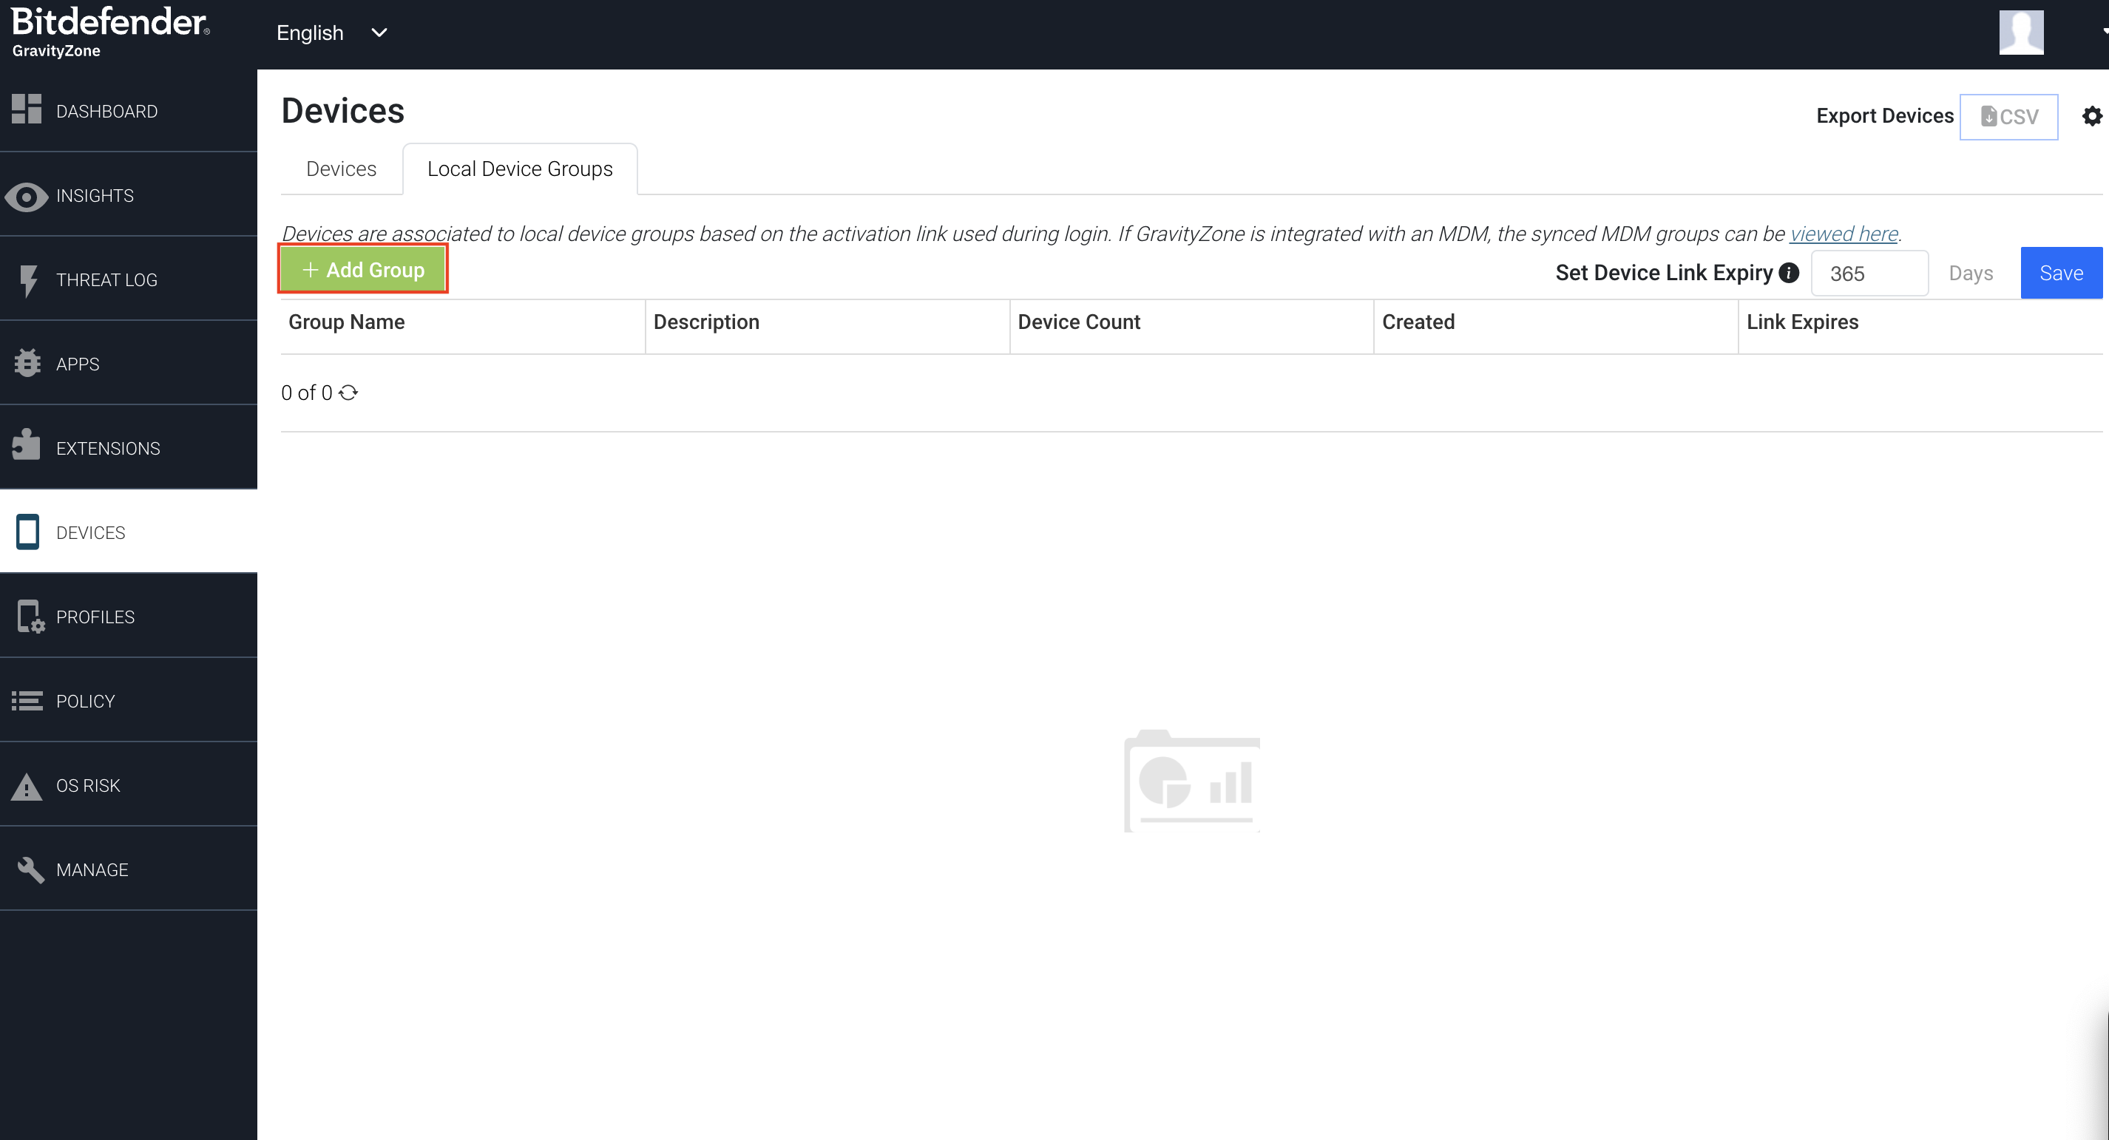Navigate to APPS in sidebar
Viewport: 2109px width, 1140px height.
[x=129, y=363]
